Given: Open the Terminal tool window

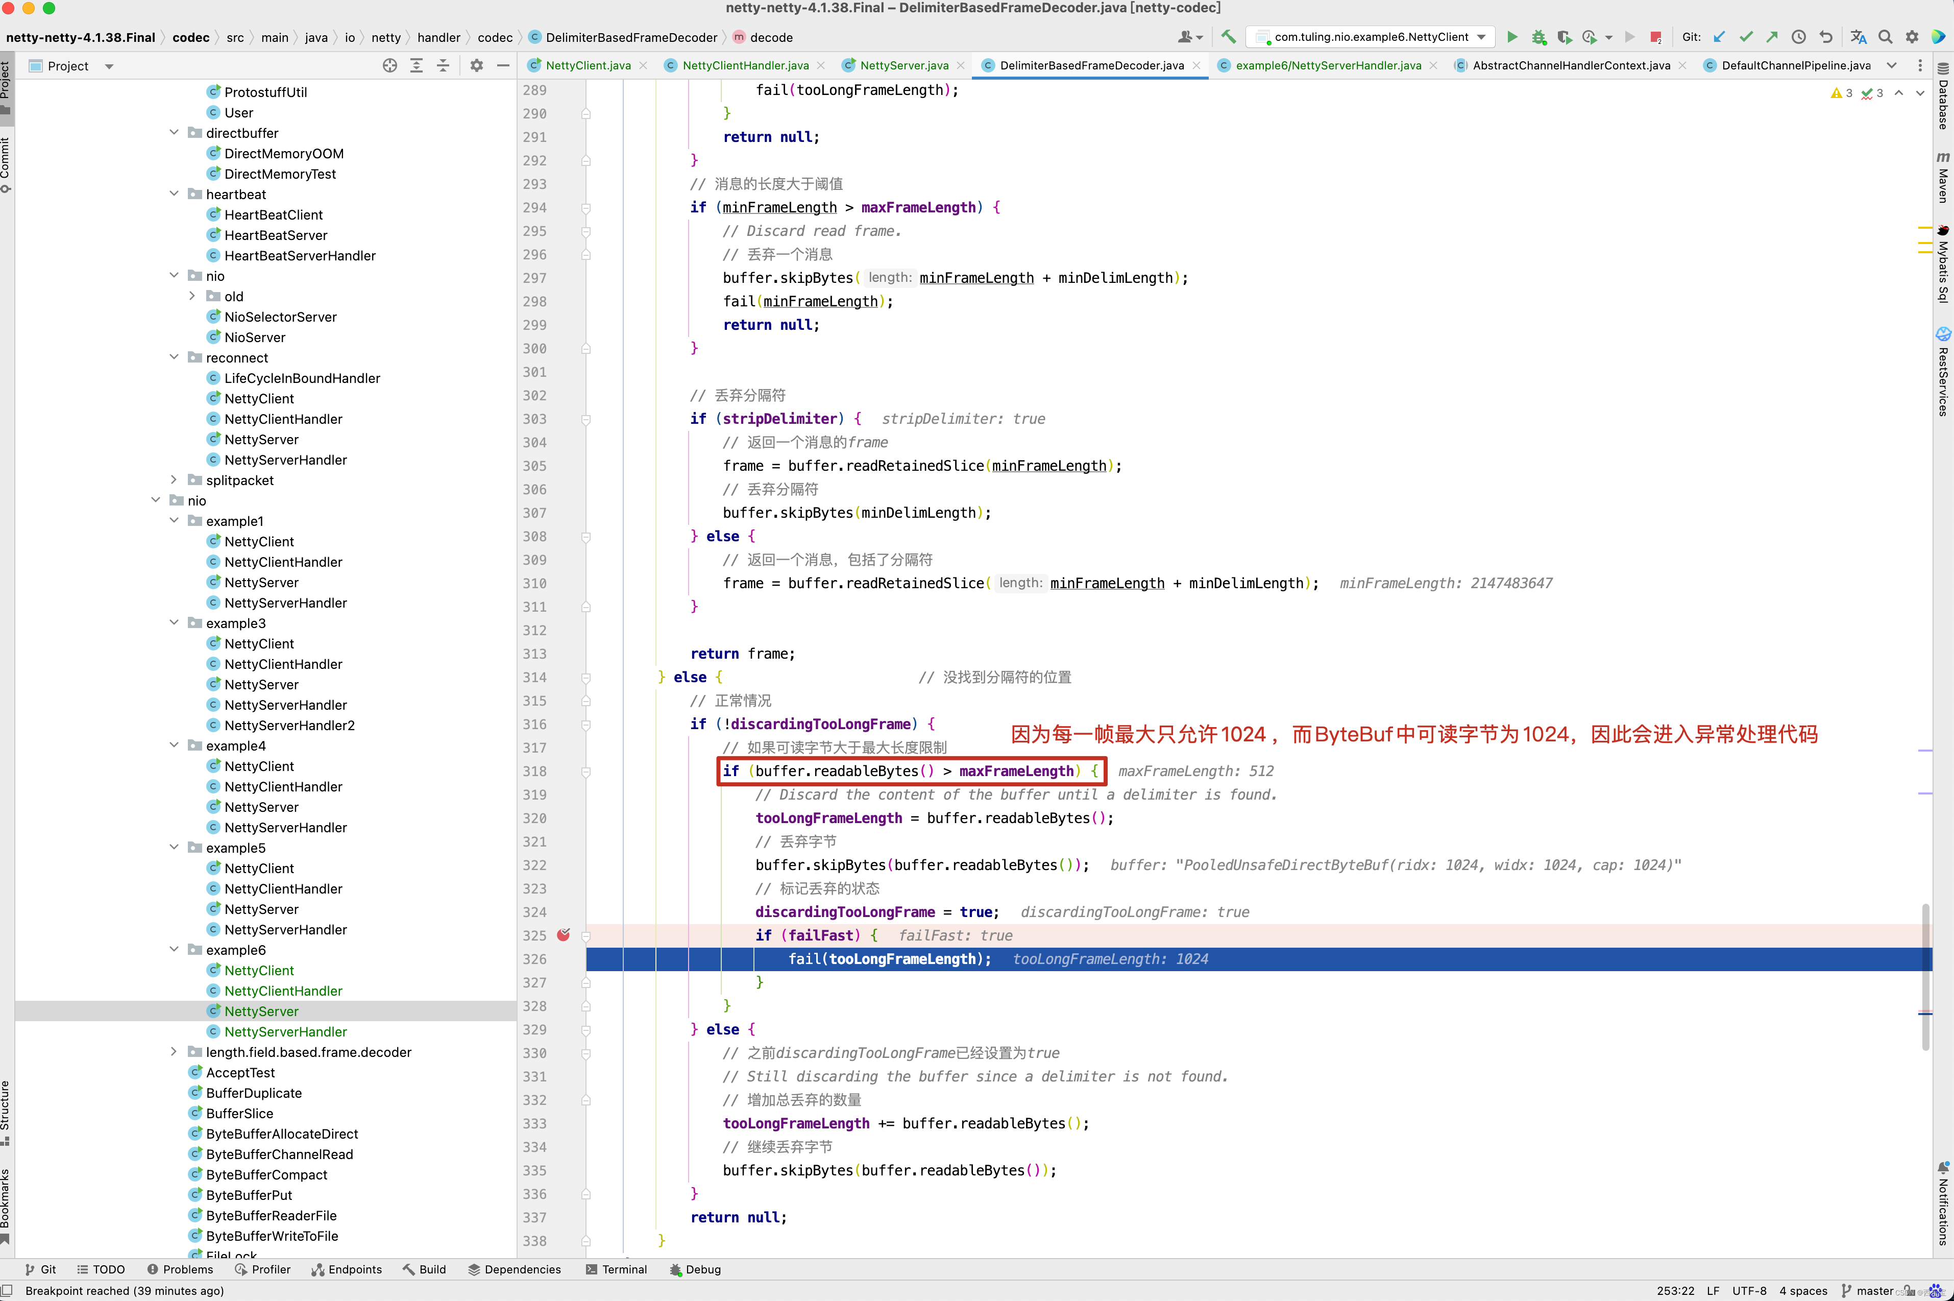Looking at the screenshot, I should click(x=616, y=1269).
